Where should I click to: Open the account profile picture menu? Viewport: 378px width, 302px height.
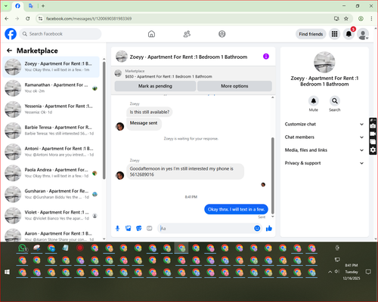pos(363,34)
